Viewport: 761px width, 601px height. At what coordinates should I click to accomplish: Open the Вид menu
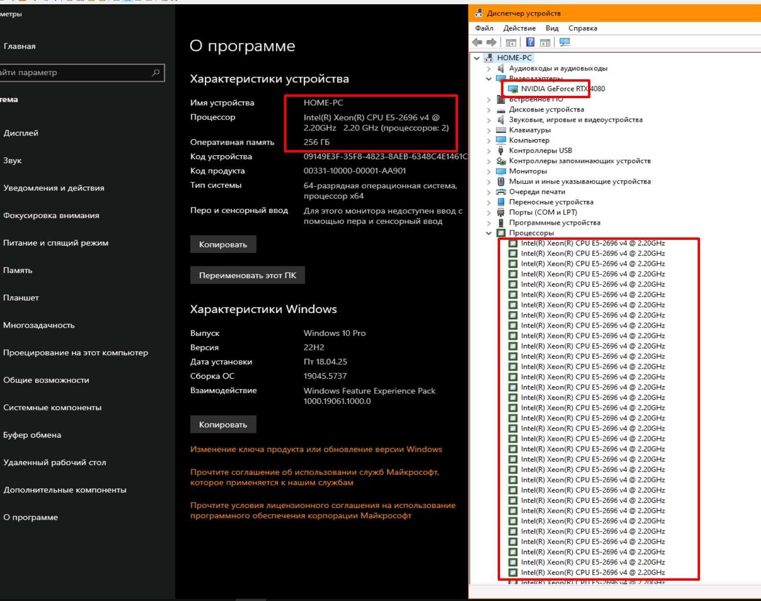coord(552,28)
